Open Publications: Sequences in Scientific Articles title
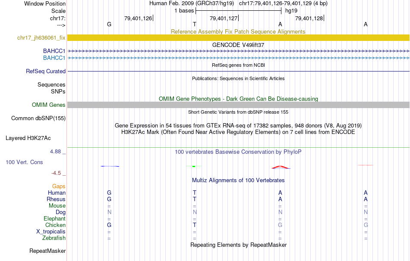The height and width of the screenshot is (261, 410). [238, 78]
